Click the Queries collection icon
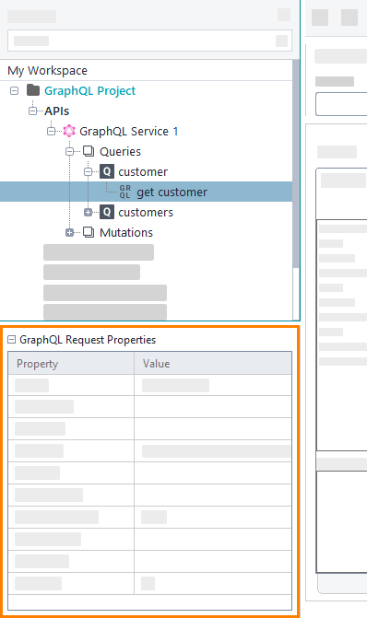367x618 pixels. (89, 151)
